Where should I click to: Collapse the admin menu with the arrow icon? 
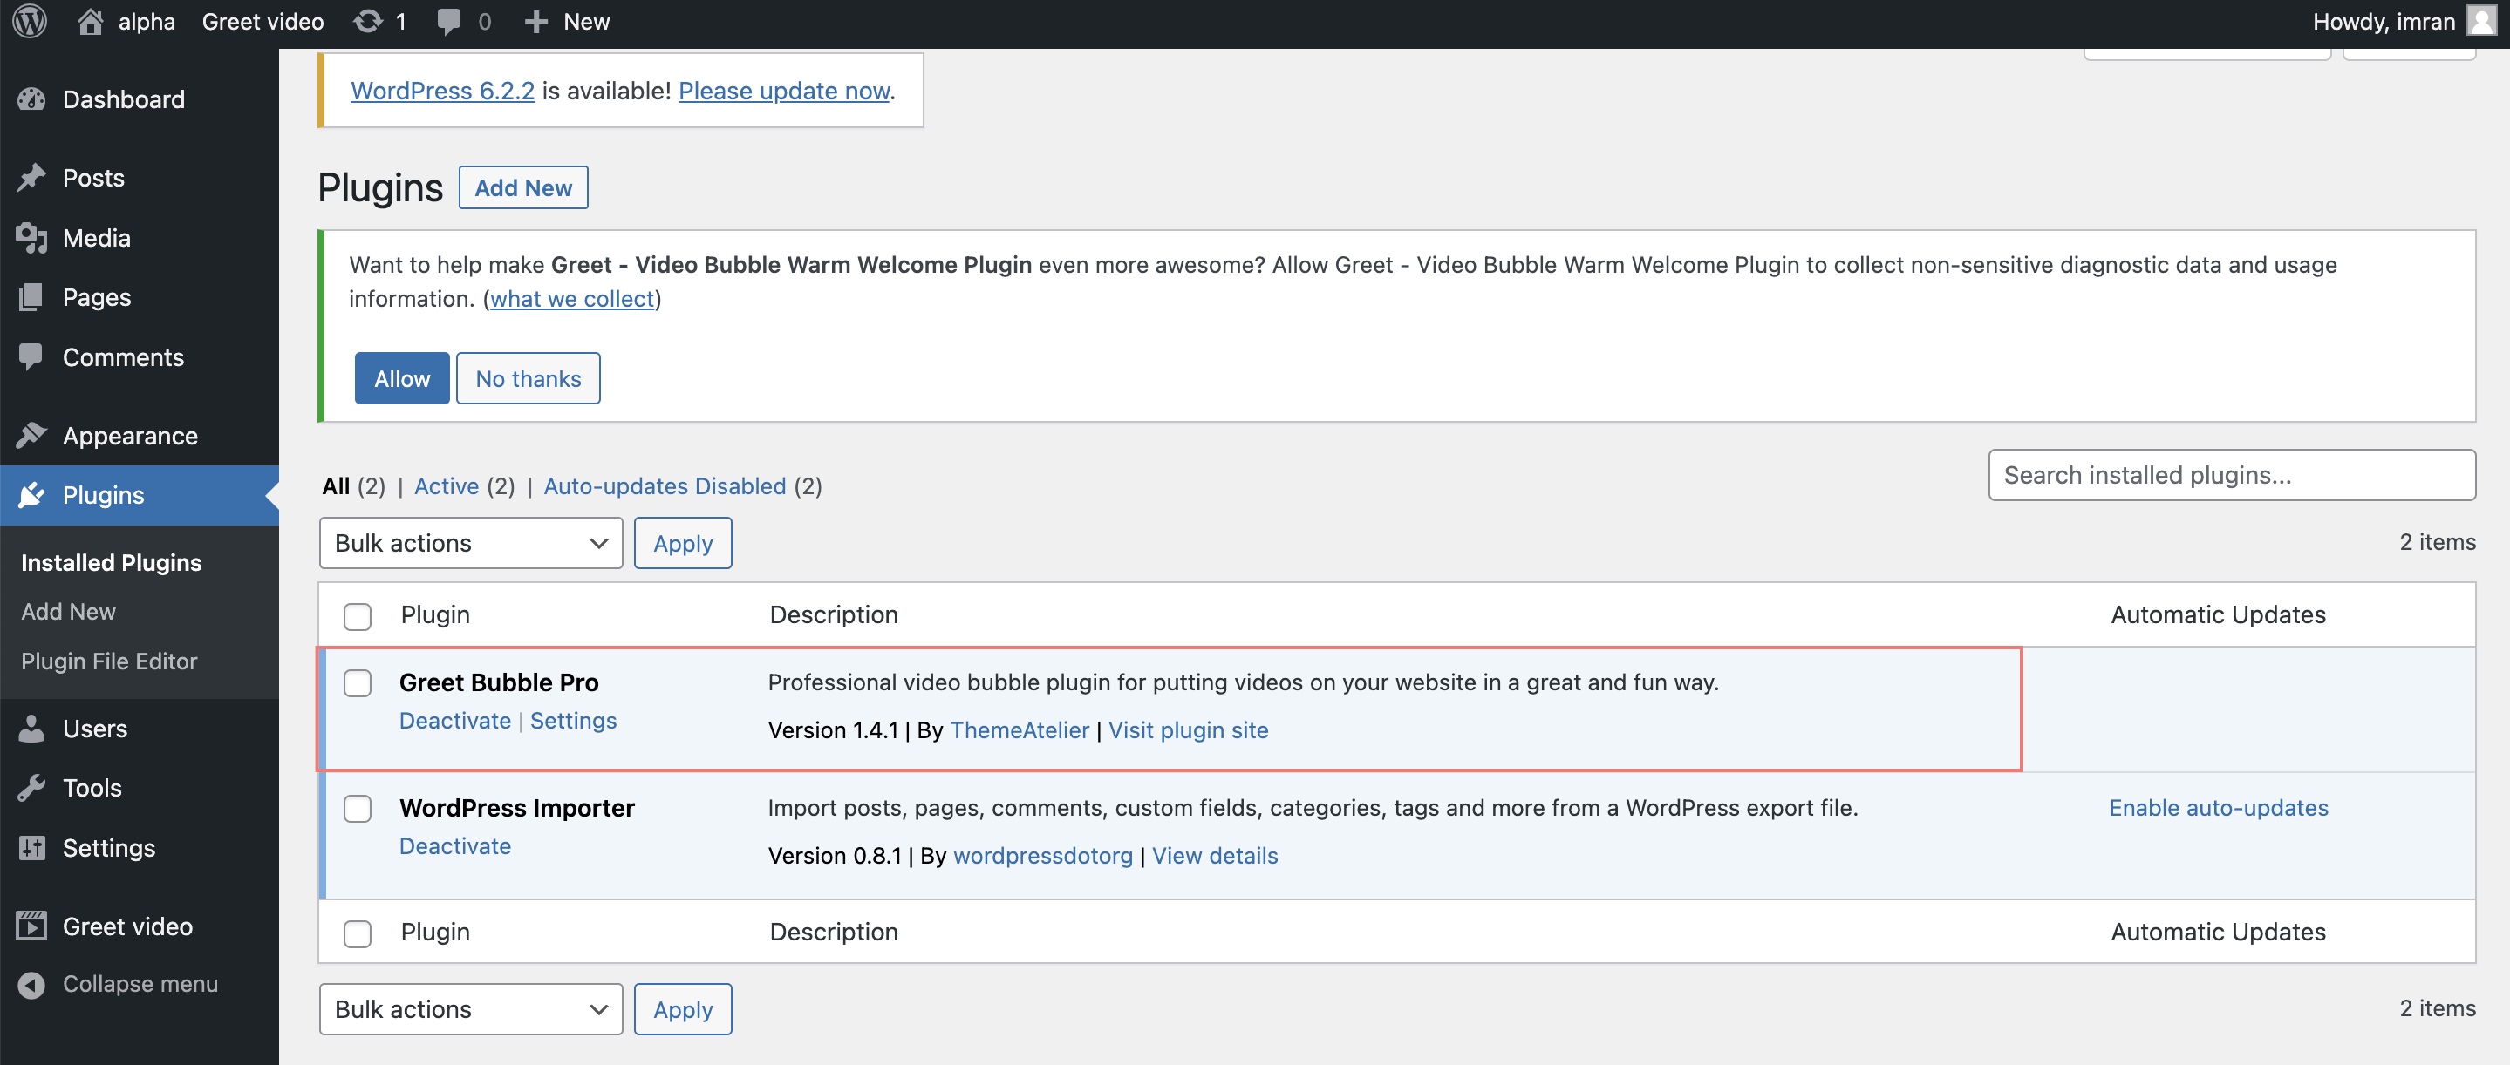[31, 984]
